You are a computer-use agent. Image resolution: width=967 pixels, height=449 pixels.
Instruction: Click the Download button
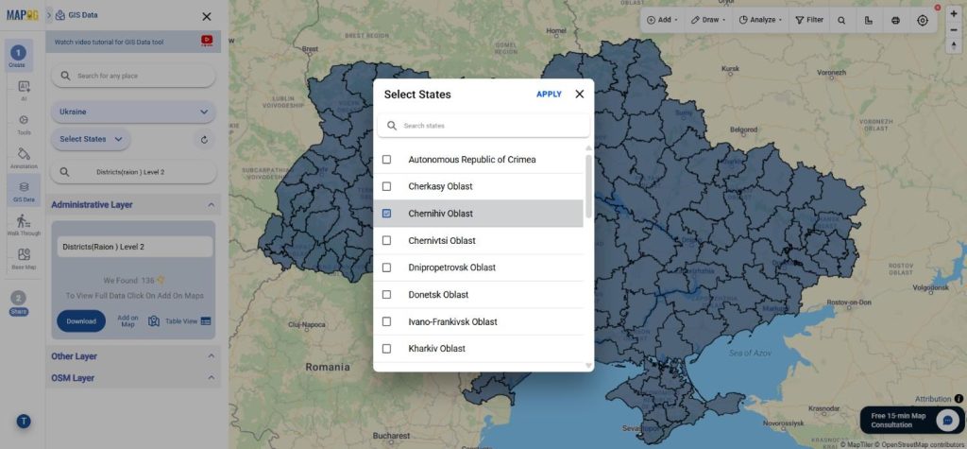coord(81,321)
